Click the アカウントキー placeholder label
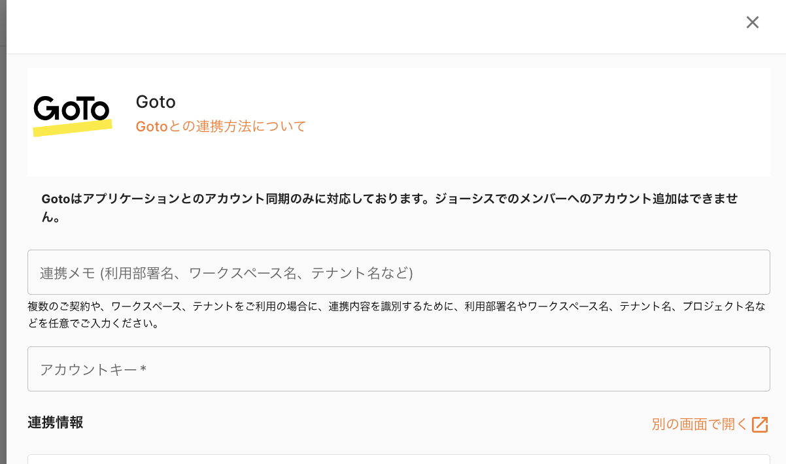 (x=88, y=369)
